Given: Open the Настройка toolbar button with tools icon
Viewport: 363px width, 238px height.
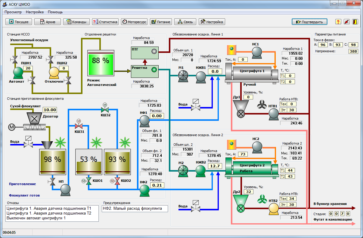Looking at the screenshot, I should [x=212, y=22].
